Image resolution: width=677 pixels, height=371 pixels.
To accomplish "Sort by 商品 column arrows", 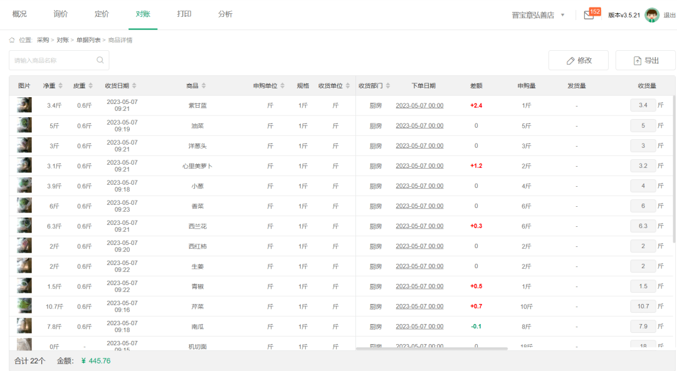I will pyautogui.click(x=204, y=86).
